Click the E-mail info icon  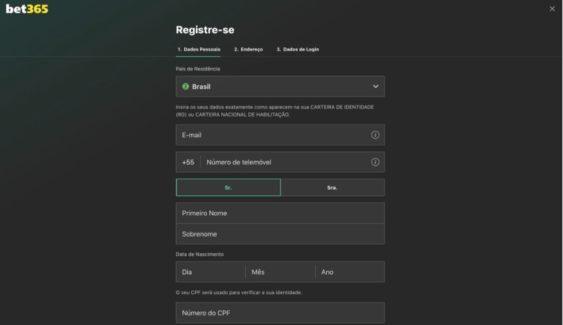375,135
